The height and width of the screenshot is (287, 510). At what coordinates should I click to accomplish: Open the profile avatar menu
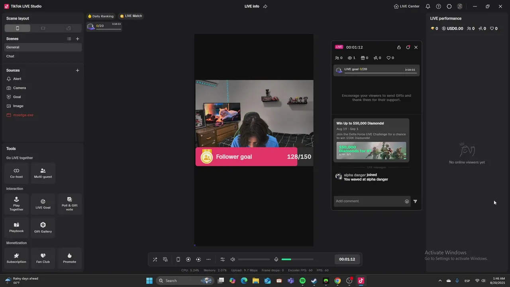[460, 6]
